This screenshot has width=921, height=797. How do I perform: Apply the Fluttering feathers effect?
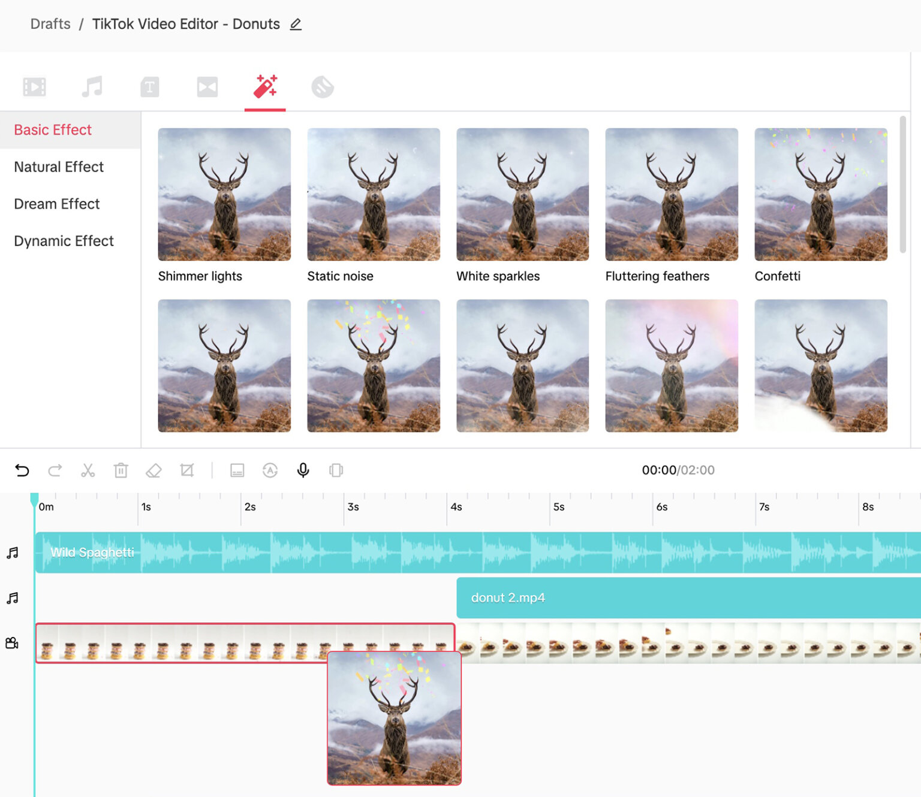(671, 194)
